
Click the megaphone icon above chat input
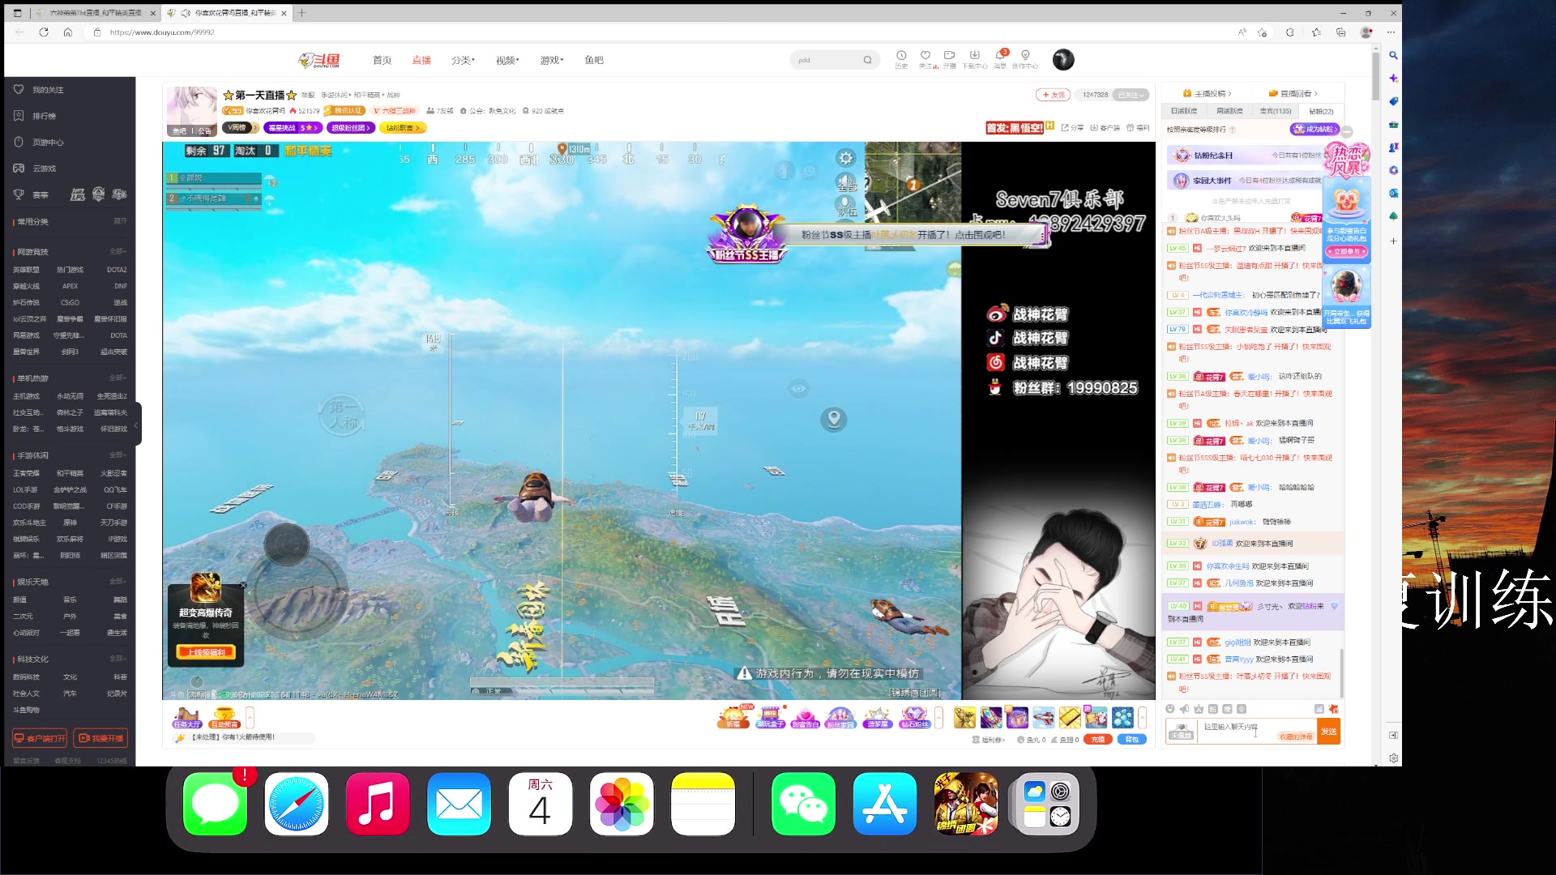point(1184,709)
